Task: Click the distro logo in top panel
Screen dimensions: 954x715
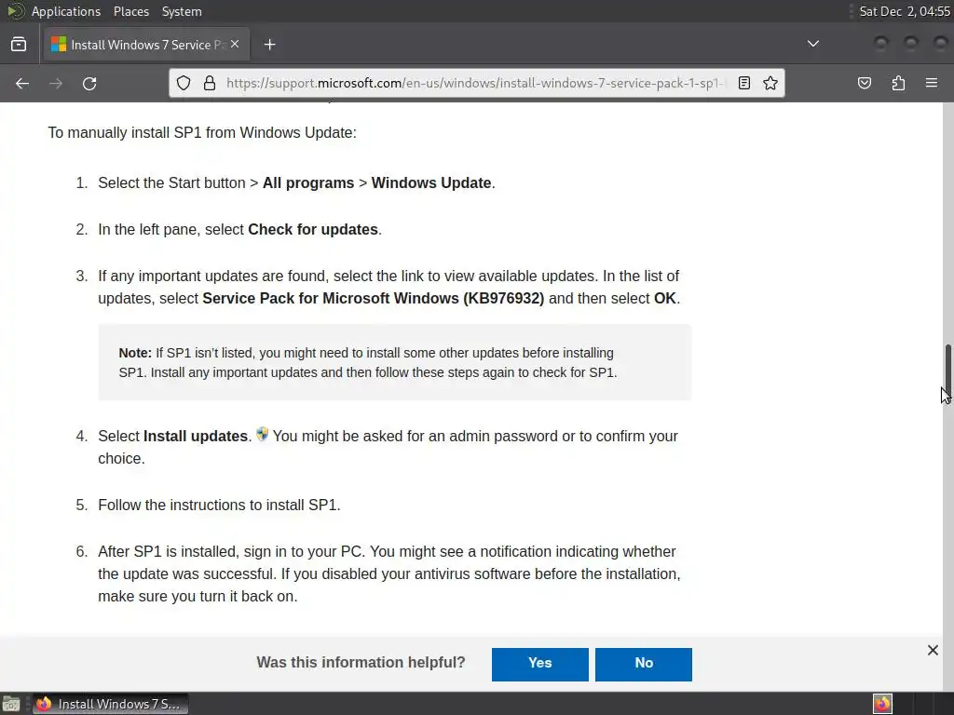Action: [x=15, y=11]
